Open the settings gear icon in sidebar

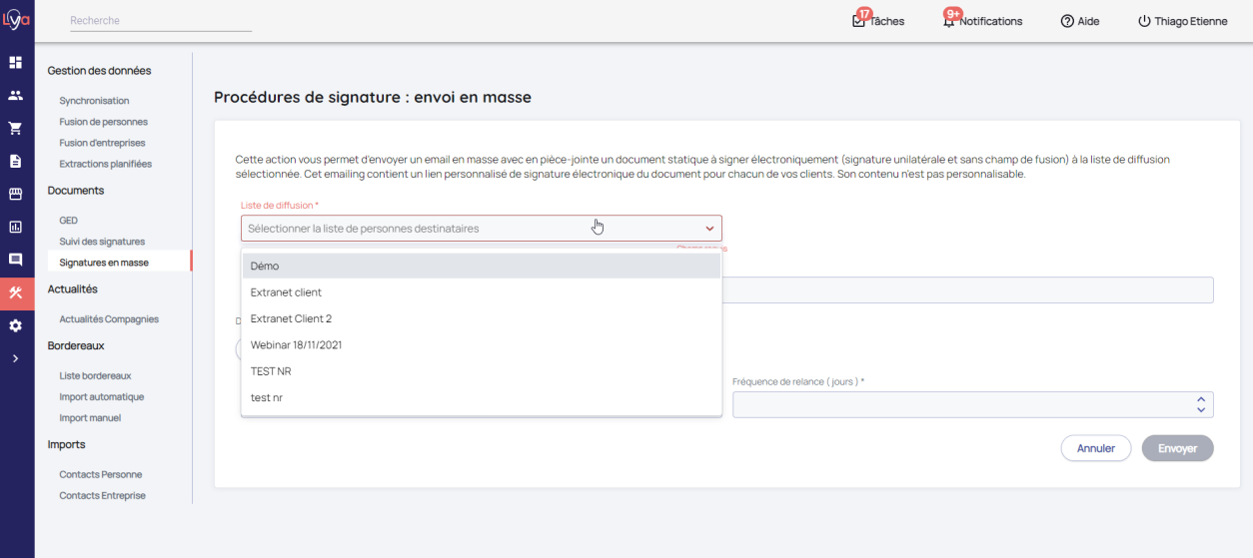coord(16,325)
